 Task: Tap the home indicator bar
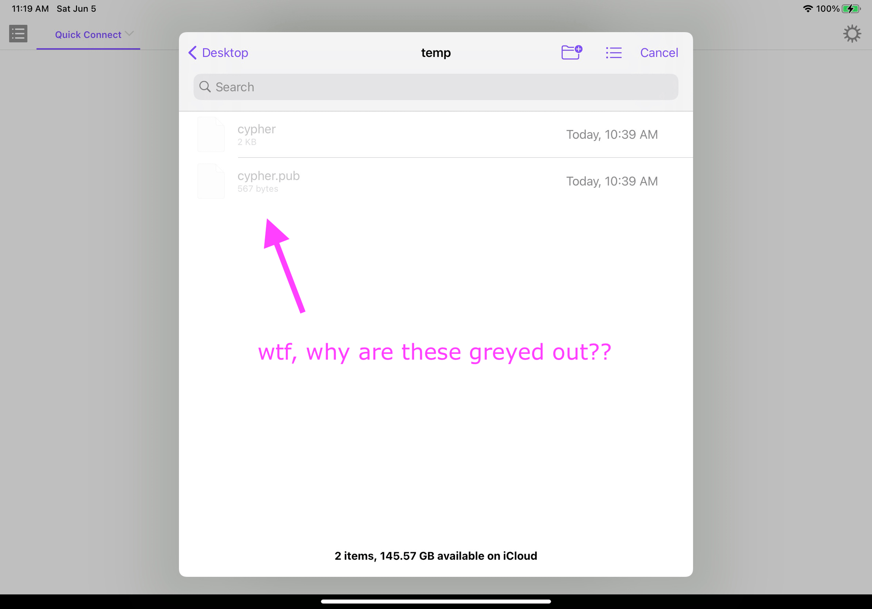coord(436,601)
